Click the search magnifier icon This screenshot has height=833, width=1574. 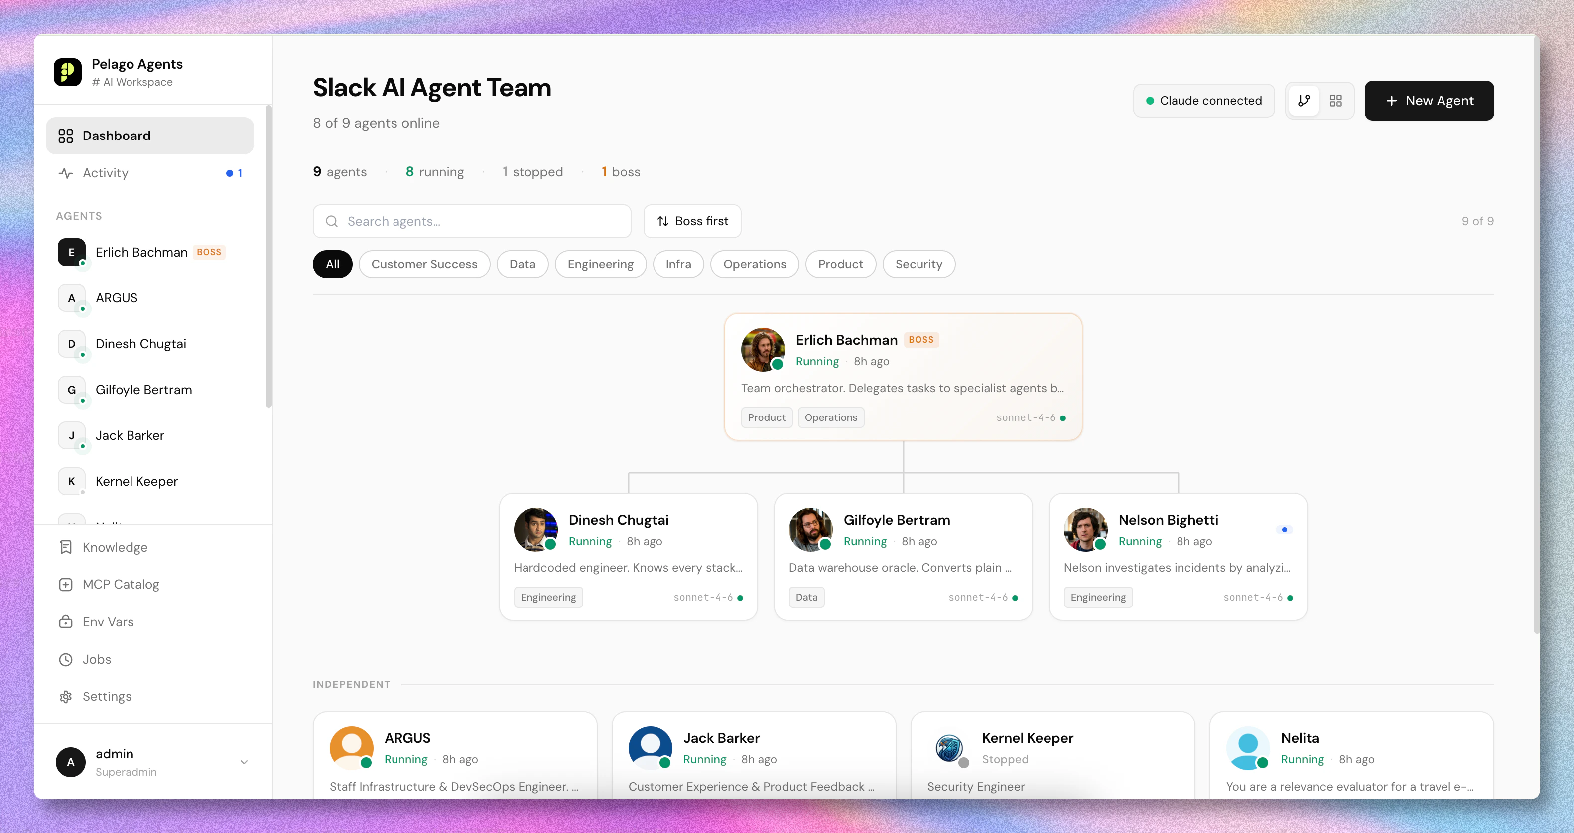332,221
